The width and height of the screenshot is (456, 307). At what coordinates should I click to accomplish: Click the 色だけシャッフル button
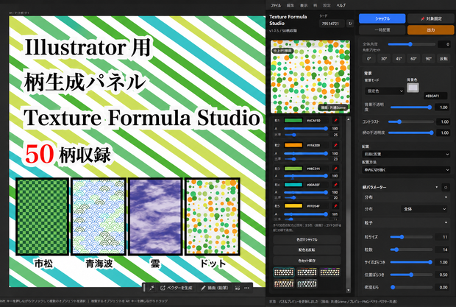(307, 239)
